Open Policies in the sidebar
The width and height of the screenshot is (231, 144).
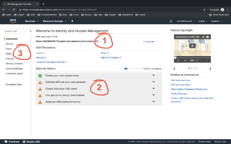10,59
